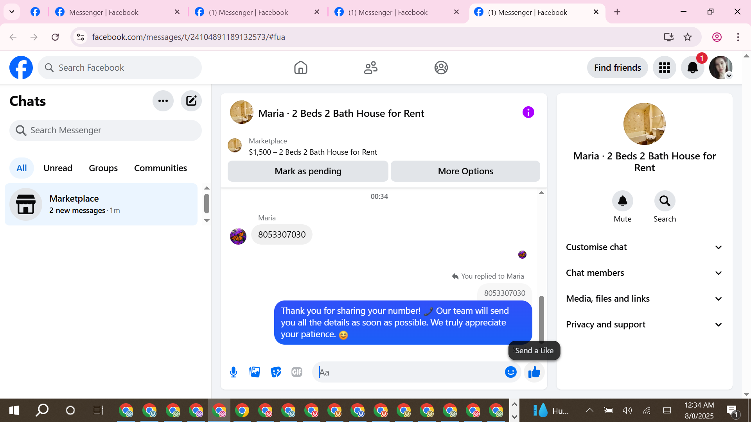Switch to the Unread chats tab
The width and height of the screenshot is (751, 422).
58,168
